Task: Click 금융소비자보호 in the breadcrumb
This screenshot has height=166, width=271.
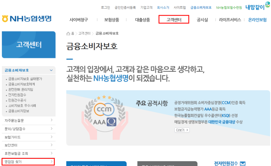Action: click(107, 33)
